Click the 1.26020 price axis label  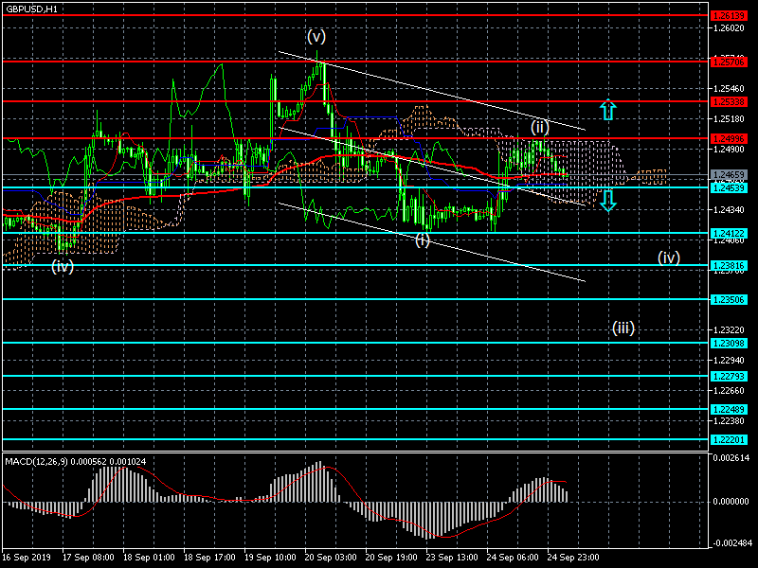(x=729, y=28)
